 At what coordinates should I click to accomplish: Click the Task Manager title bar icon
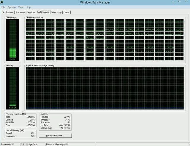(x=2, y=2)
